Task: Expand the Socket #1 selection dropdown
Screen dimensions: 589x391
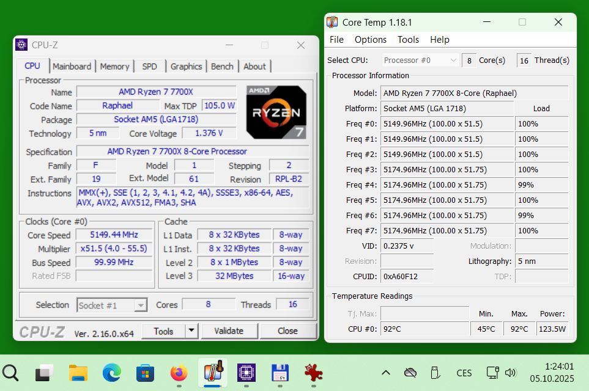Action: 141,305
